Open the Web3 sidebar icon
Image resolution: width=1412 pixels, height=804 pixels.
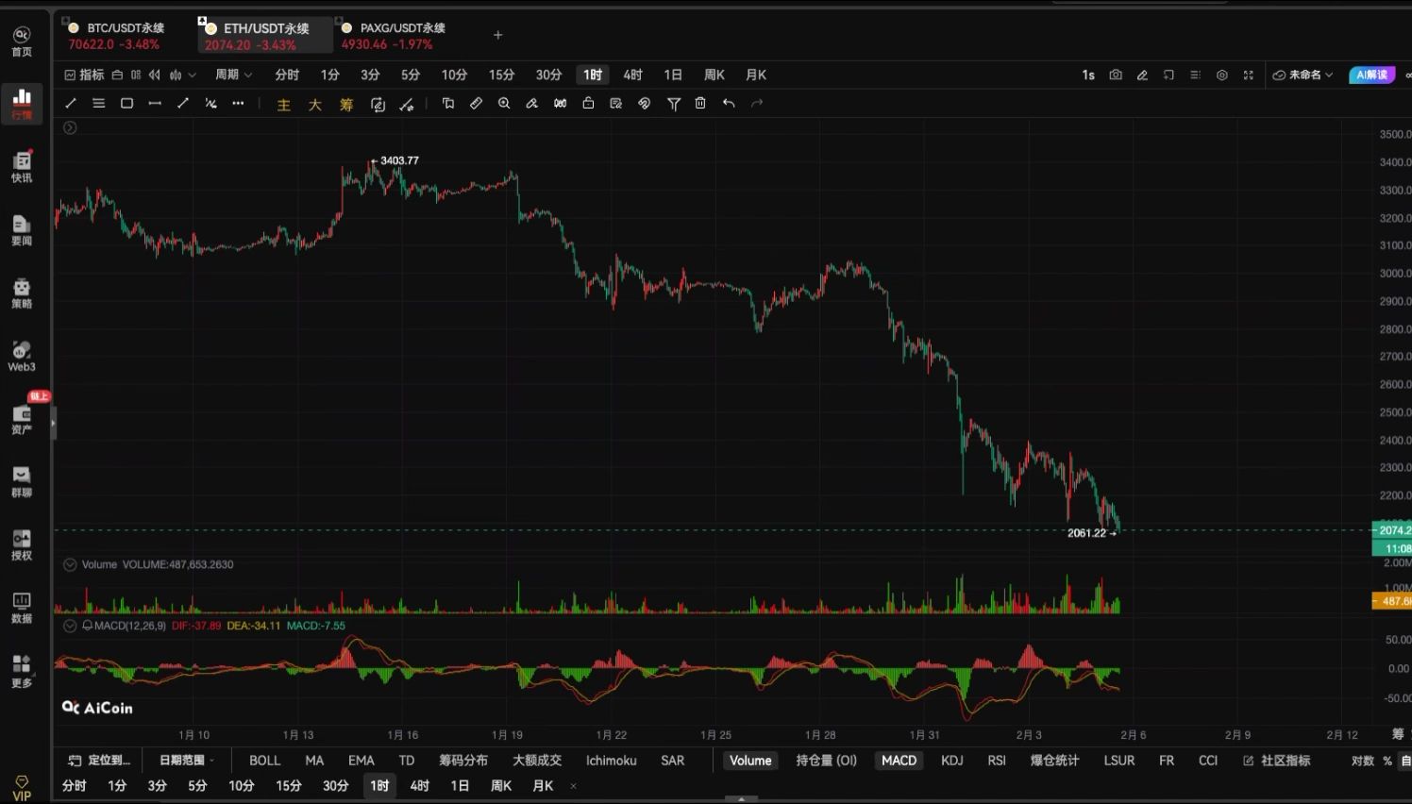point(22,357)
